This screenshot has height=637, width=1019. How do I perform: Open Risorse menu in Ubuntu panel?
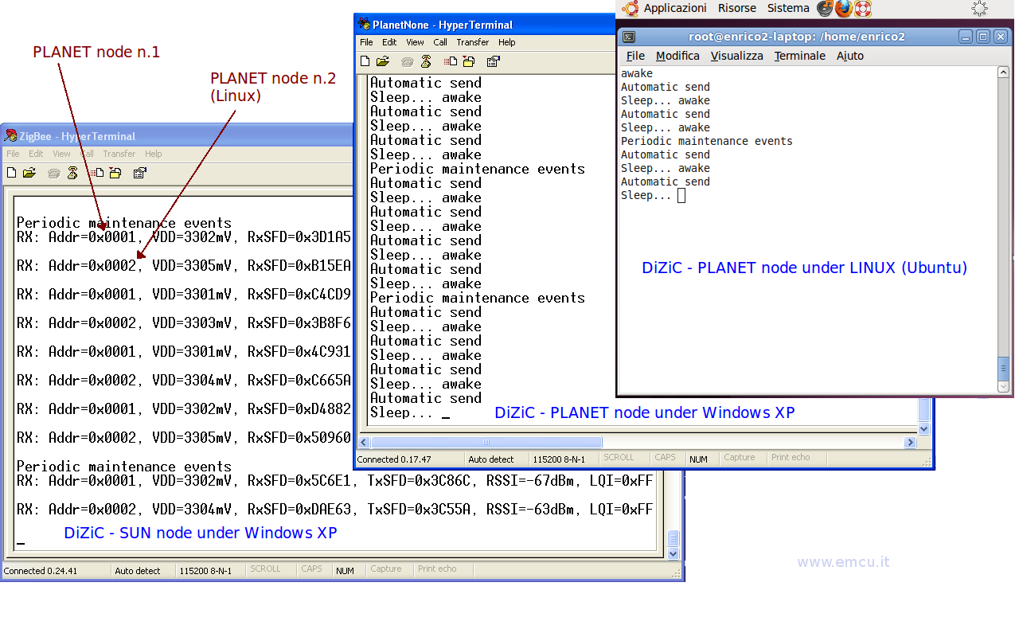point(737,8)
